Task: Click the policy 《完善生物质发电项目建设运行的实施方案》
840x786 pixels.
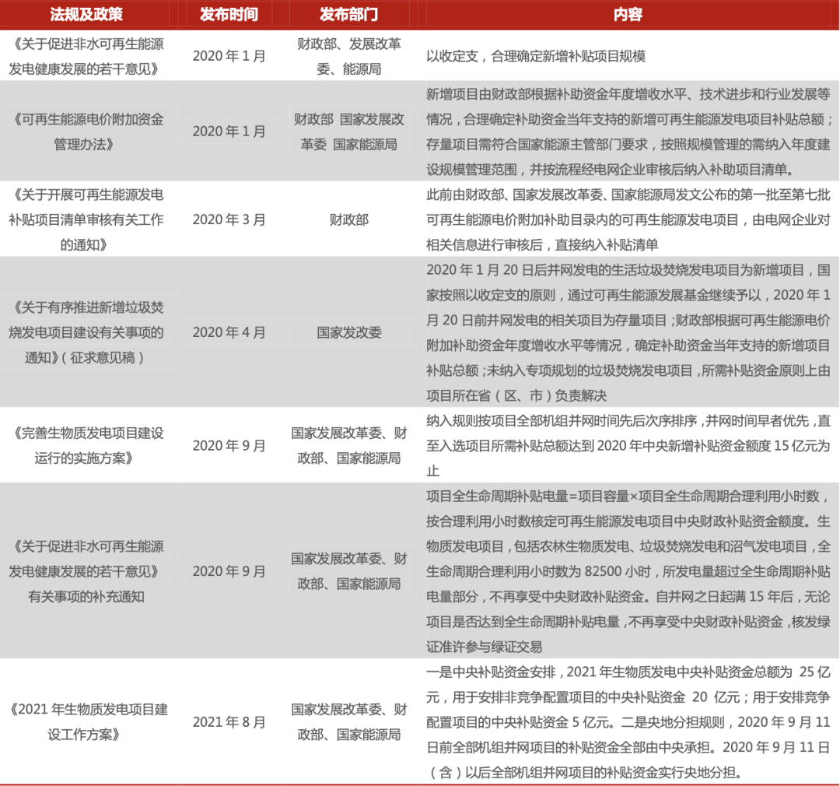Action: [88, 446]
